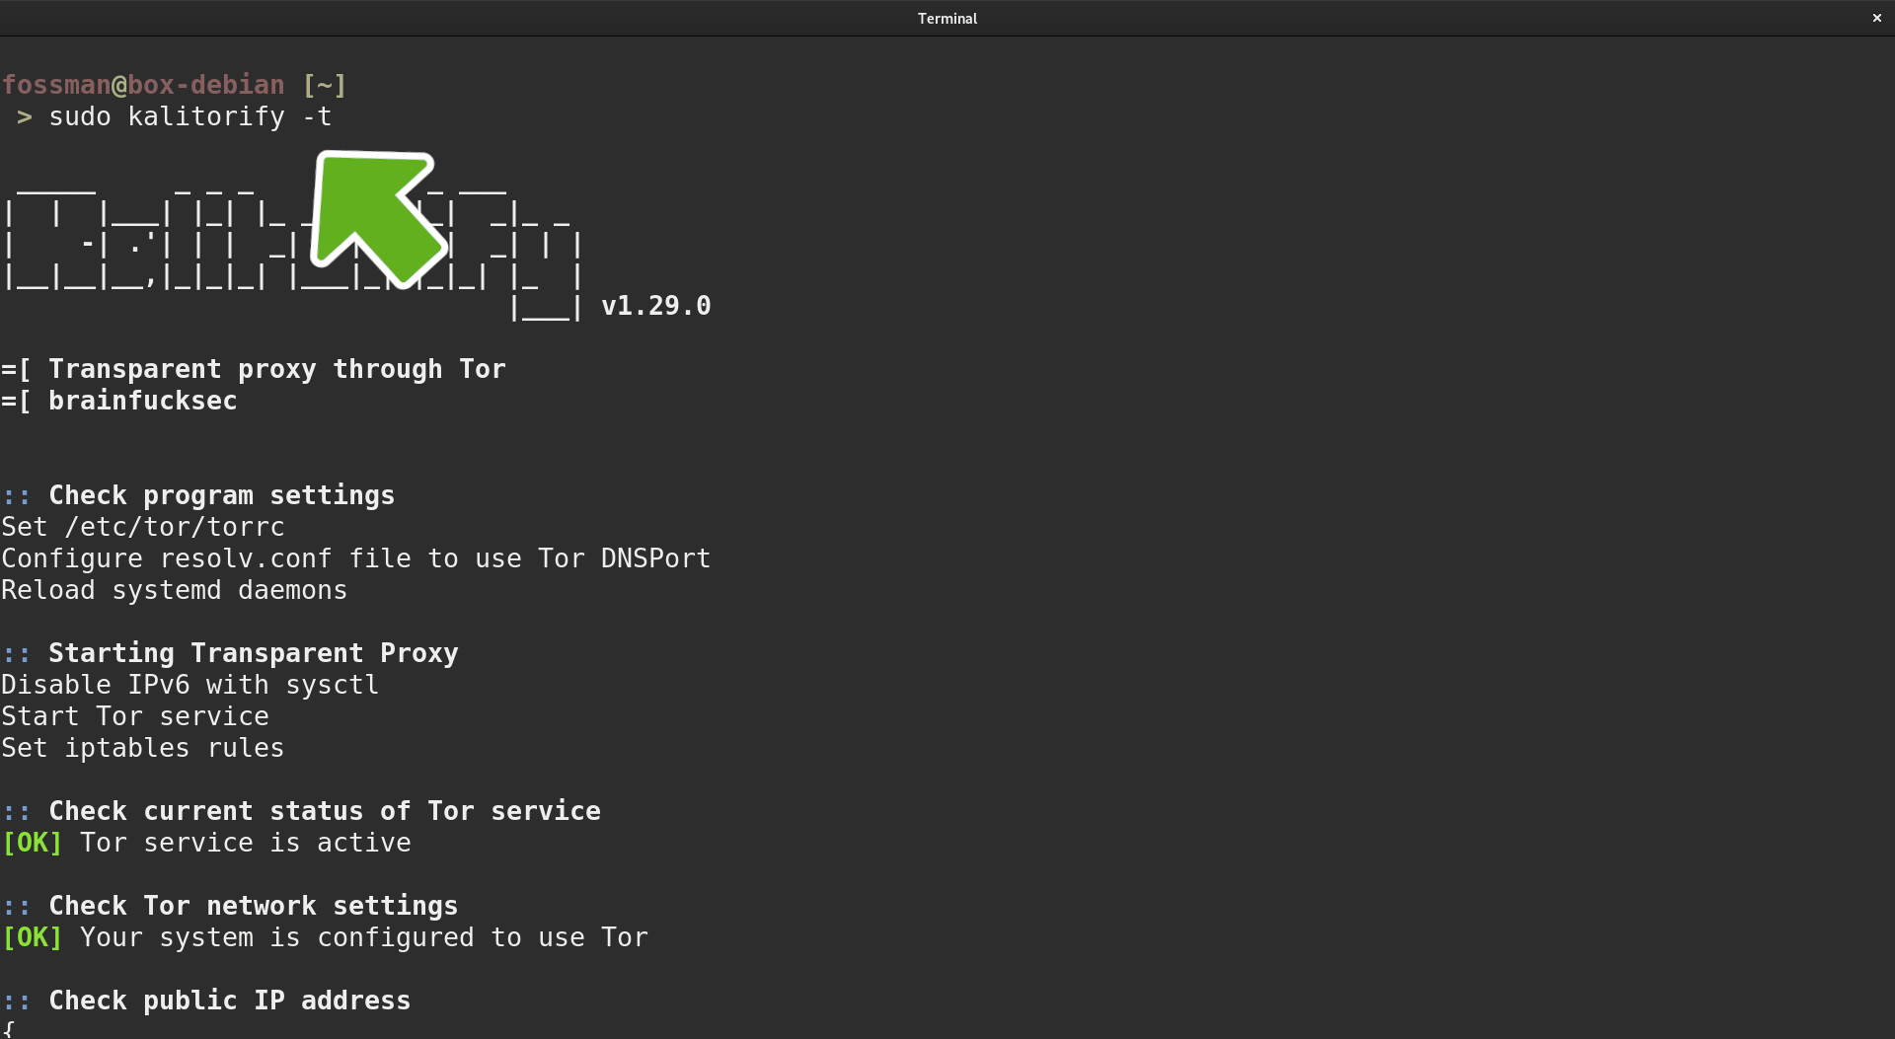Click the brainfucksec author line
This screenshot has height=1039, width=1895.
click(x=142, y=401)
